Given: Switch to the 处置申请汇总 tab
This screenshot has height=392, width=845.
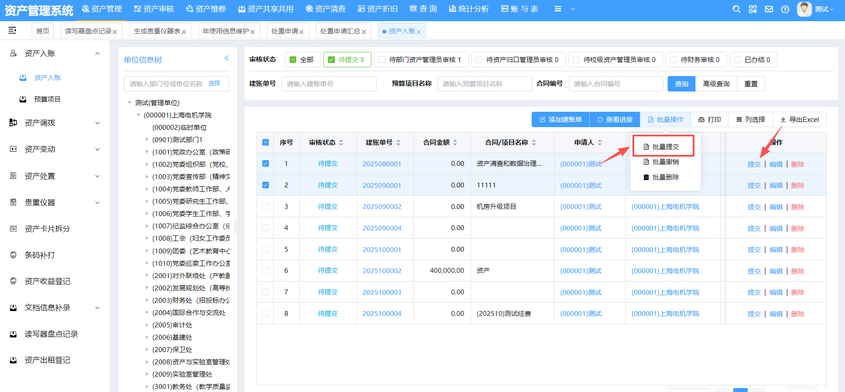Looking at the screenshot, I should coord(340,31).
